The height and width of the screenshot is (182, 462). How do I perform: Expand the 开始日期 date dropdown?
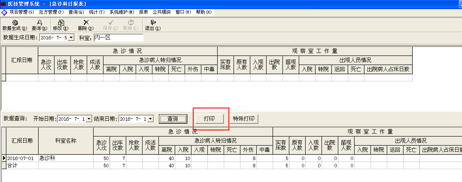(89, 119)
